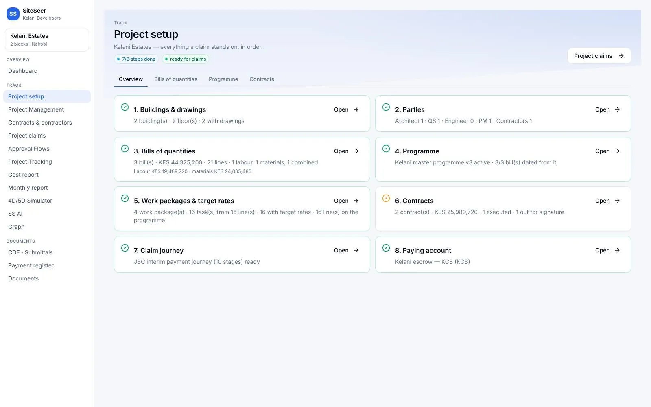Switch to the Bills of quantities tab
This screenshot has height=407, width=651.
pyautogui.click(x=176, y=79)
